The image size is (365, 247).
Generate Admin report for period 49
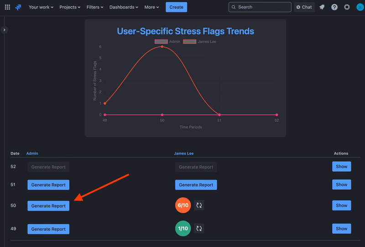[x=48, y=229]
